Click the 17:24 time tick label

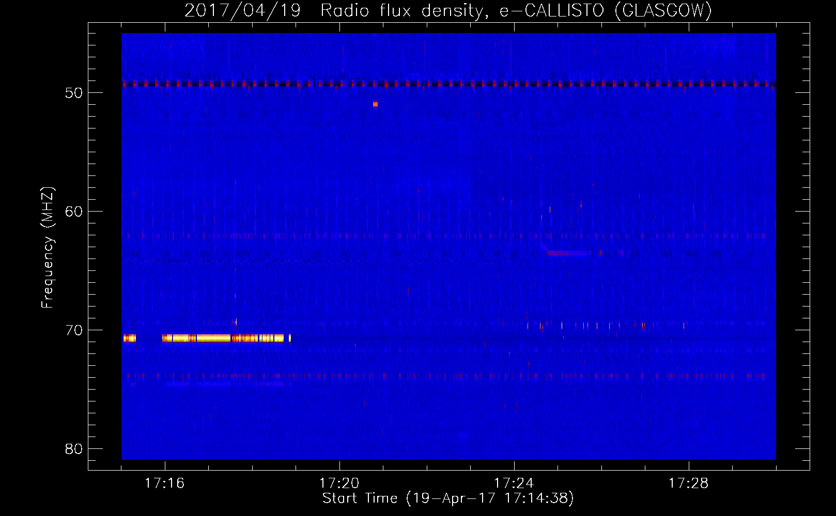pos(514,483)
